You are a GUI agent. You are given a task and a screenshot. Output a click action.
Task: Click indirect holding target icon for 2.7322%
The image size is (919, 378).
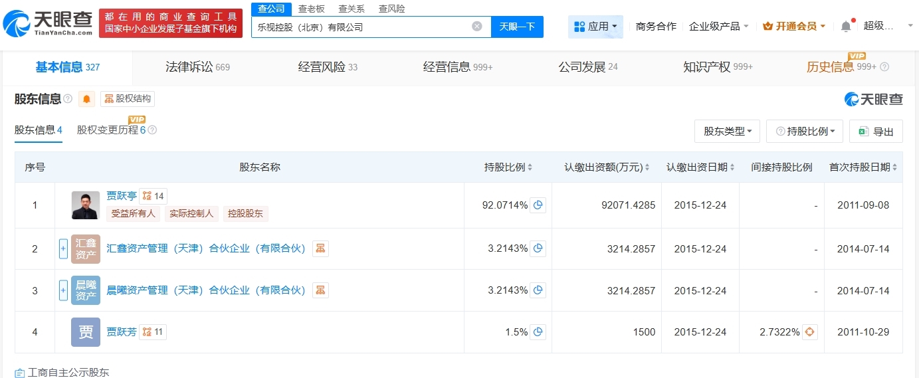(809, 332)
